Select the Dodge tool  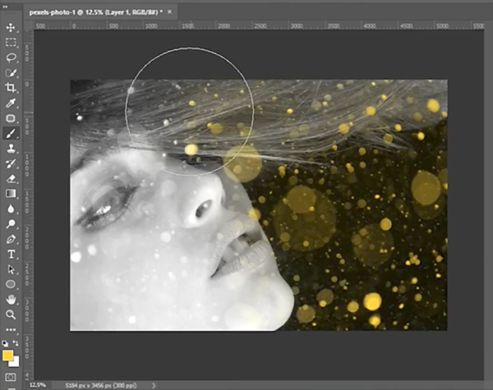(x=11, y=224)
